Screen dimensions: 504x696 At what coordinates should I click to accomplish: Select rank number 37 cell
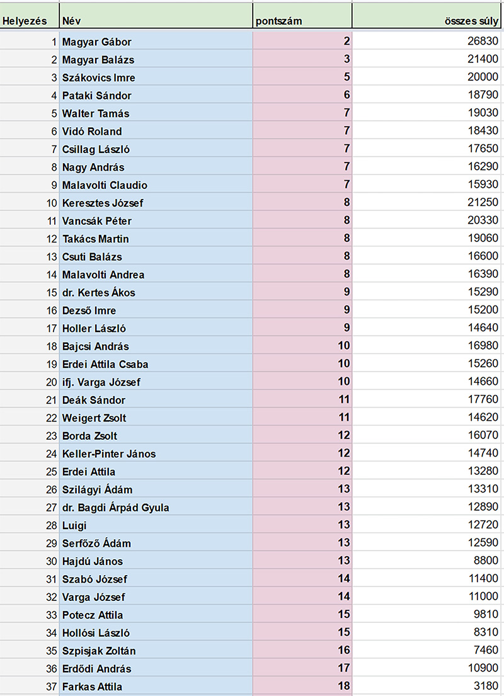pyautogui.click(x=30, y=686)
